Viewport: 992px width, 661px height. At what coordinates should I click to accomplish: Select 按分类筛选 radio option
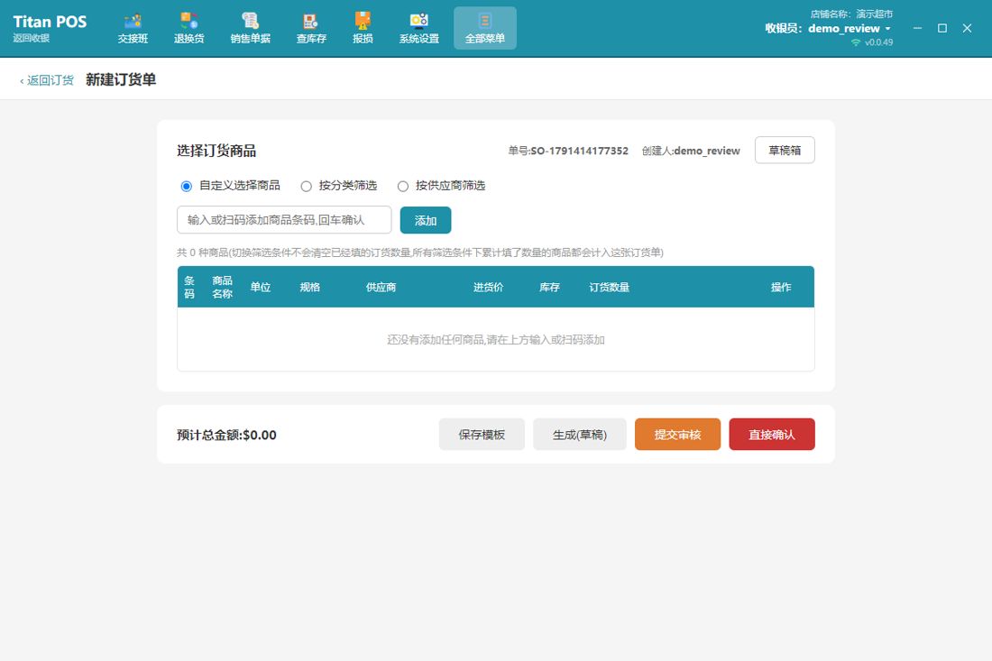click(307, 186)
